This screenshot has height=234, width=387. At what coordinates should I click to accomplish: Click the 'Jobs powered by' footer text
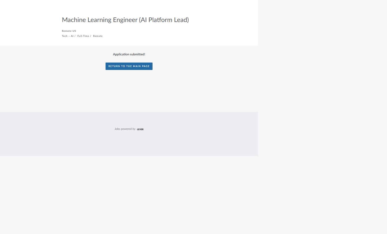point(125,129)
